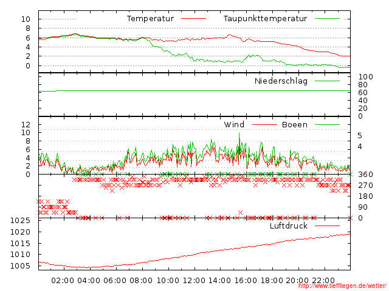Click the 06:00 time axis label
The width and height of the screenshot is (389, 291).
click(115, 281)
